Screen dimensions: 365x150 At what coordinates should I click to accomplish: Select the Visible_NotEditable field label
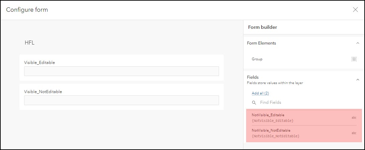click(43, 91)
